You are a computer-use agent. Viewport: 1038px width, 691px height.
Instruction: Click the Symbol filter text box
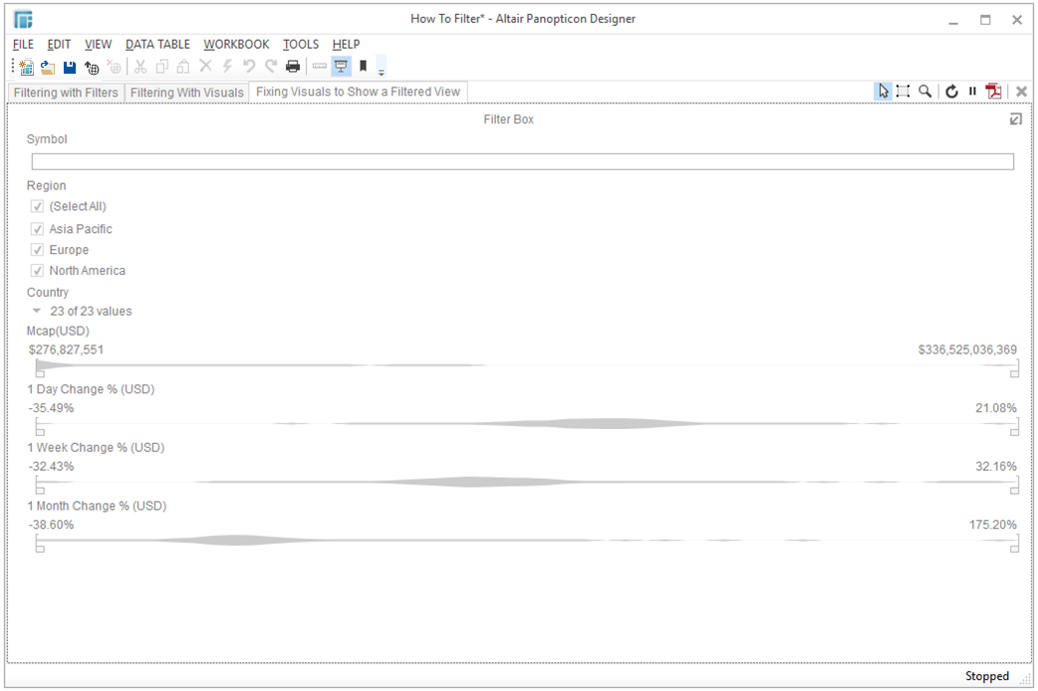coord(522,161)
